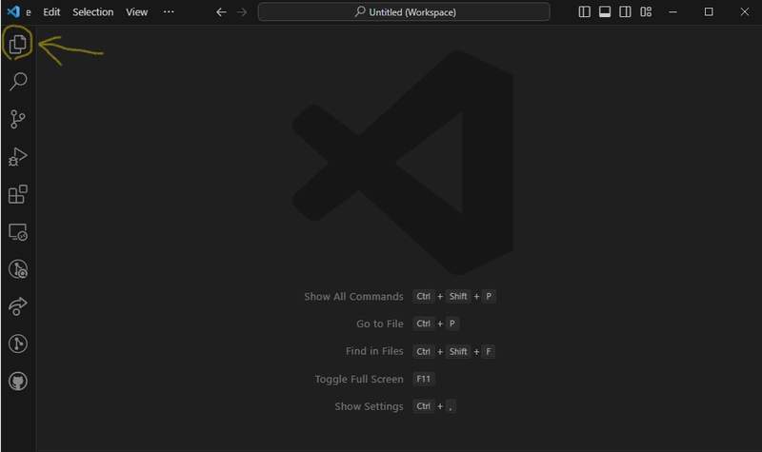The width and height of the screenshot is (762, 452).
Task: Click the Show All Commands label
Action: point(353,297)
